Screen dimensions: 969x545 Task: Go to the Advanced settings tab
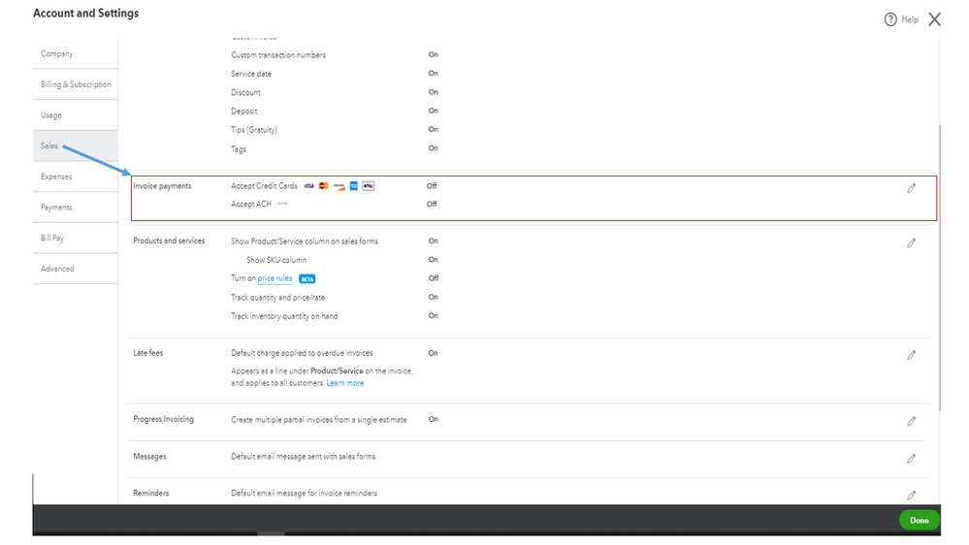point(57,269)
